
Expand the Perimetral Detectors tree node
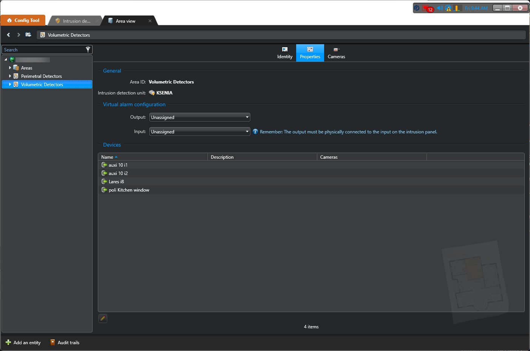point(10,76)
